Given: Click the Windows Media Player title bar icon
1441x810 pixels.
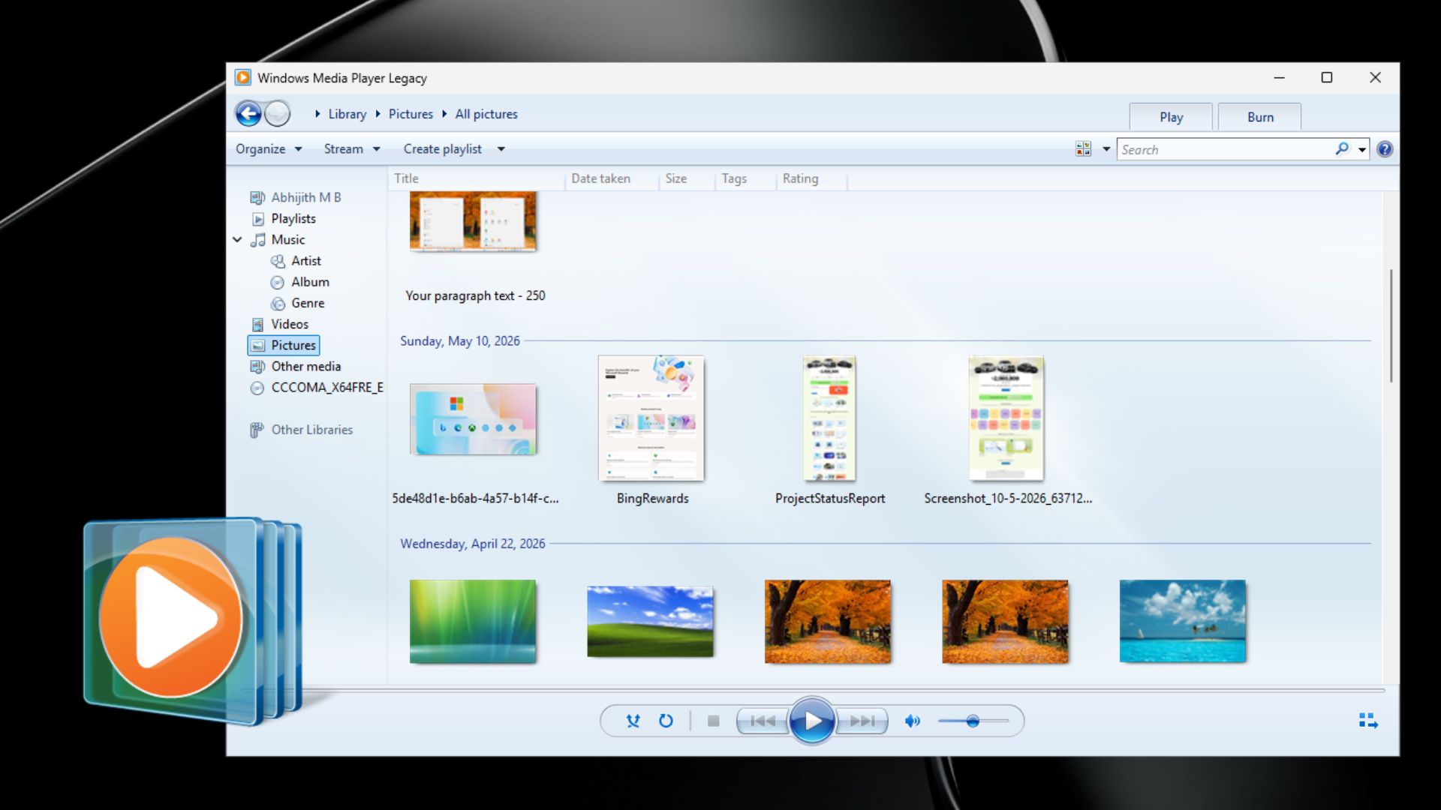Looking at the screenshot, I should click(x=243, y=78).
